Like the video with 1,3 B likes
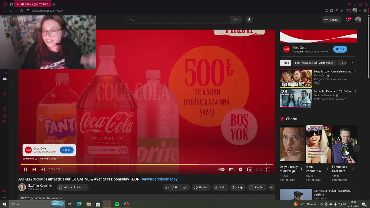Screen dimensions: 370x208 (171, 187)
